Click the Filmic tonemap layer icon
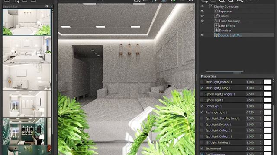The height and width of the screenshot is (155, 277). 216,21
